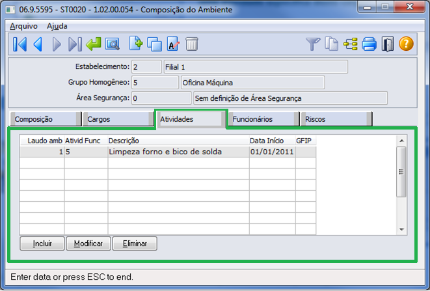Viewport: 430px width, 291px height.
Task: Click the Incluir button
Action: (42, 243)
